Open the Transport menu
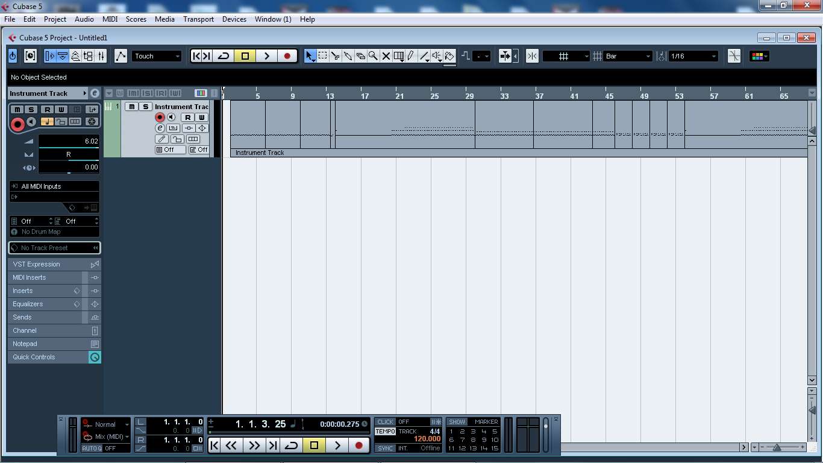 point(198,19)
